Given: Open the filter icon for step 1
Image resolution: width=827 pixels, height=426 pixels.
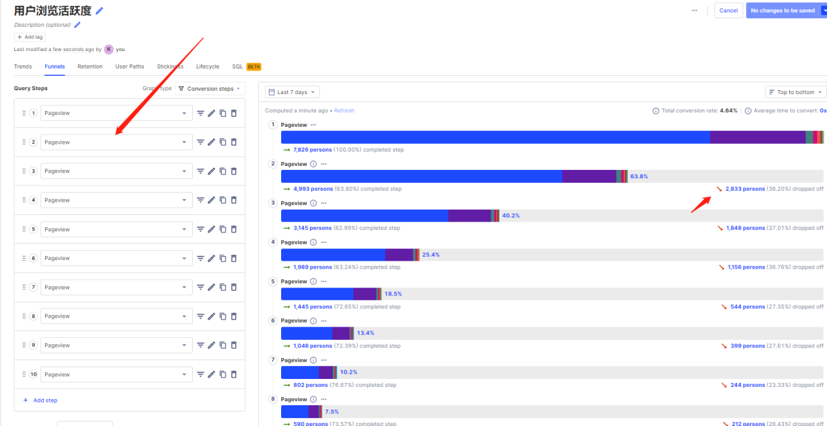Looking at the screenshot, I should pos(201,113).
